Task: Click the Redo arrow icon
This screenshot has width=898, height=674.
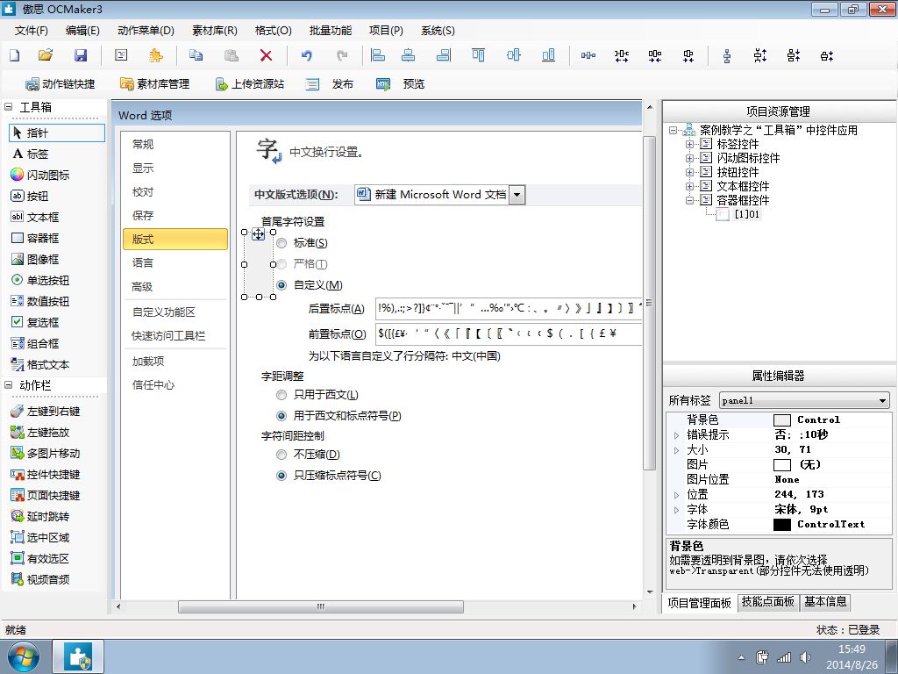Action: [342, 55]
